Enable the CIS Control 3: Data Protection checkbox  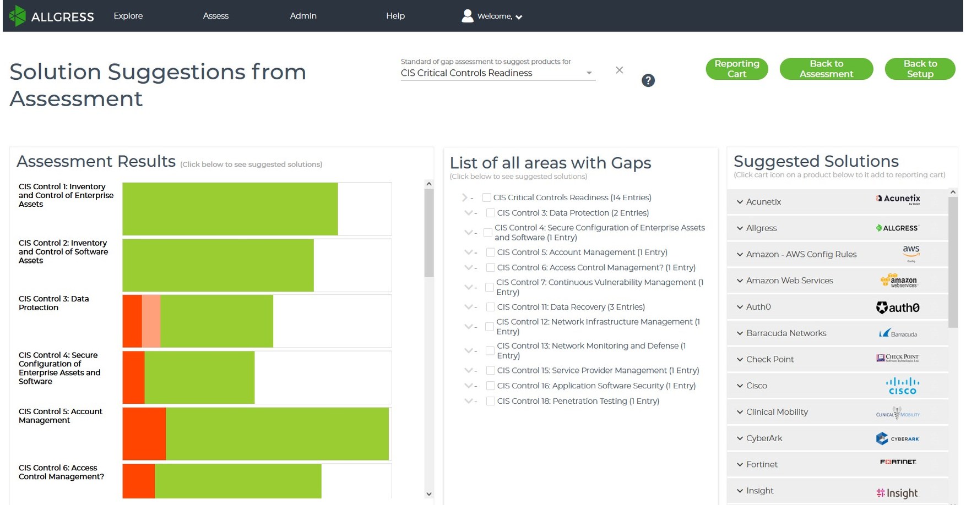[490, 212]
